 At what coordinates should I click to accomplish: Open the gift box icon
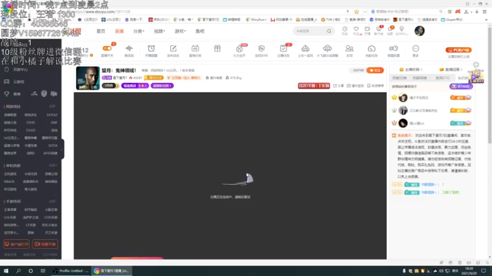coord(217,48)
